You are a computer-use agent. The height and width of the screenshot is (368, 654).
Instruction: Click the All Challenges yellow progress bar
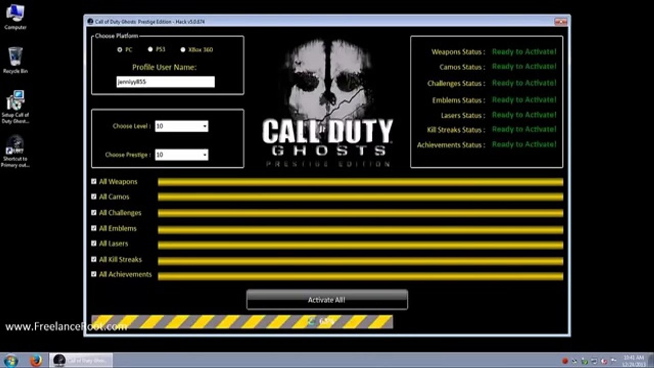tap(360, 213)
